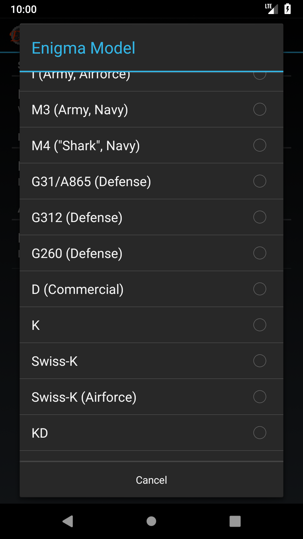Select the KD radio button
This screenshot has height=539, width=303.
point(260,433)
